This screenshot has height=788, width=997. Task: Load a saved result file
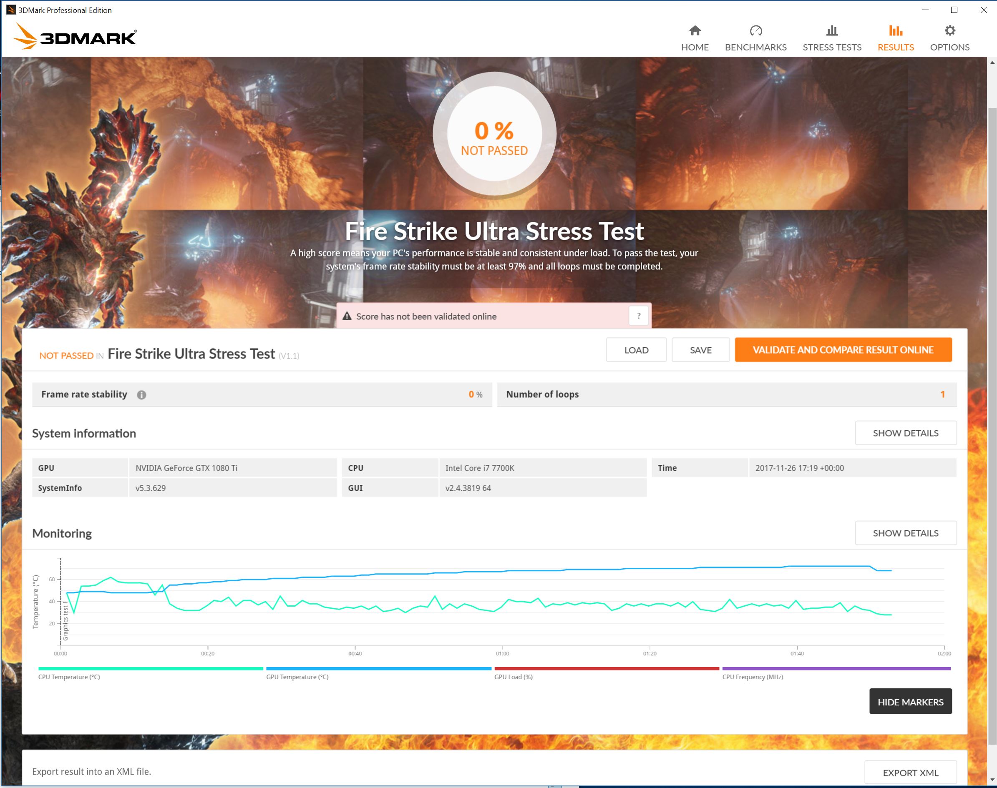(x=636, y=350)
